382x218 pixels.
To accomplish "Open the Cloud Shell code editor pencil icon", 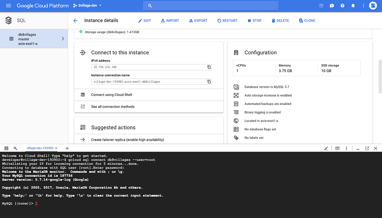I will [326, 148].
